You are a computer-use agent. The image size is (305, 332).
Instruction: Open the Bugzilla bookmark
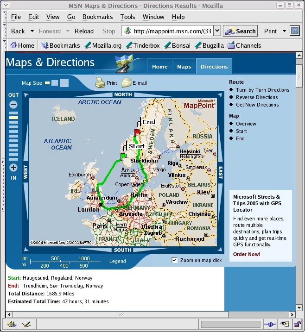209,45
